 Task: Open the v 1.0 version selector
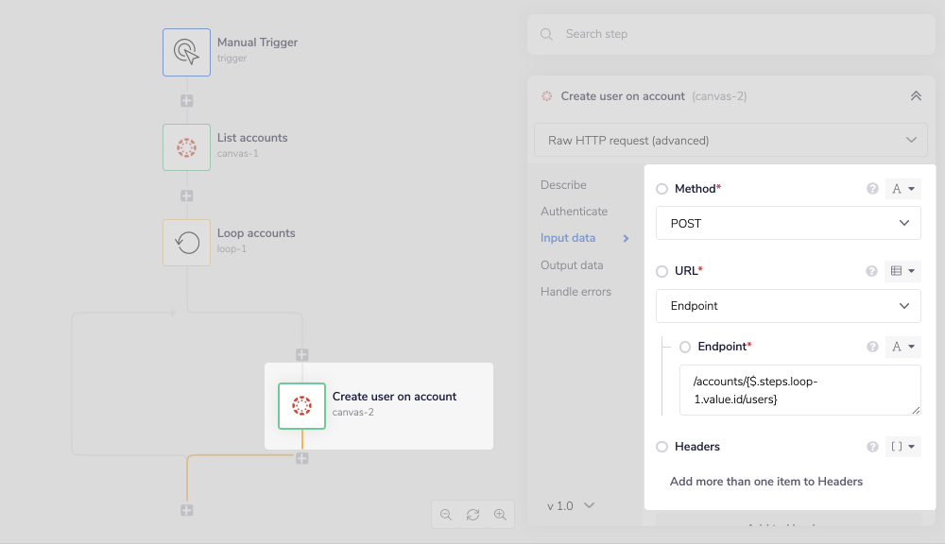[x=571, y=505]
